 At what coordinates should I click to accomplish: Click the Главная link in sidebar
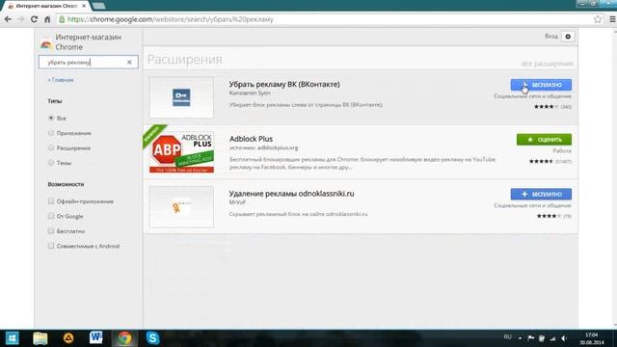click(x=61, y=80)
